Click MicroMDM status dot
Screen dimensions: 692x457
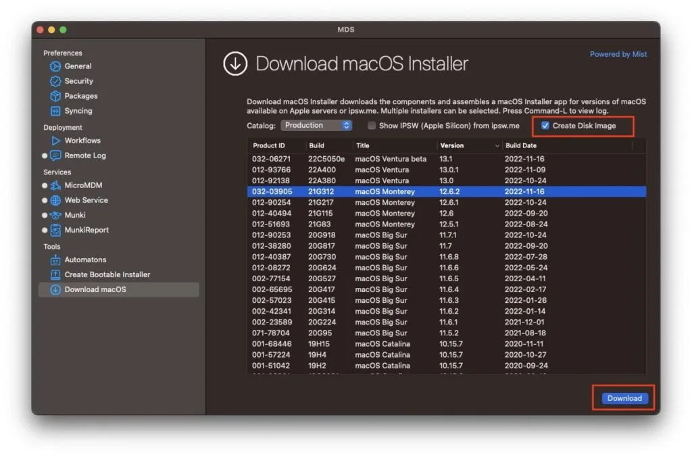pos(45,185)
